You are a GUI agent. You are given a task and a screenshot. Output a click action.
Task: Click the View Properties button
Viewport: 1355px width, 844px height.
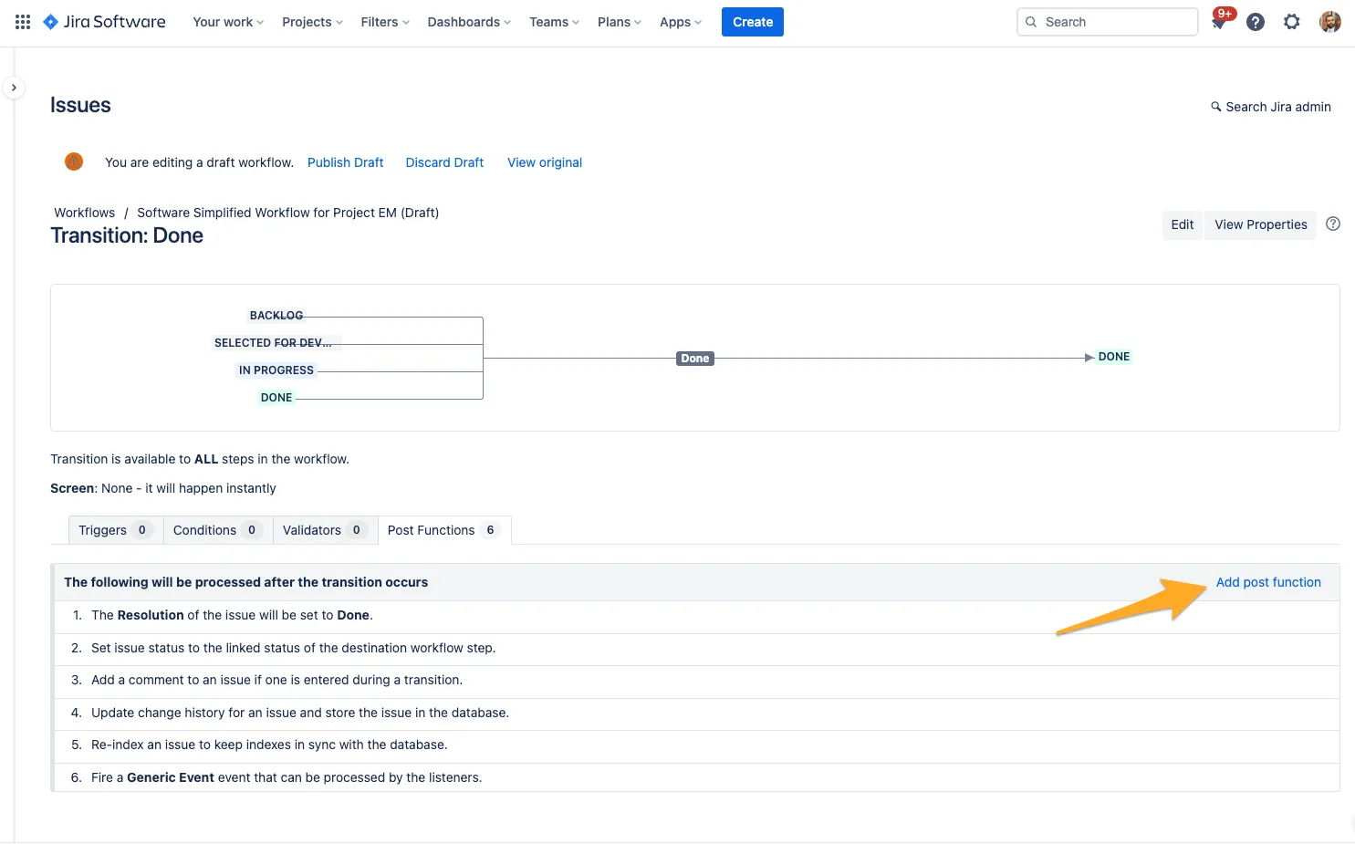1261,224
